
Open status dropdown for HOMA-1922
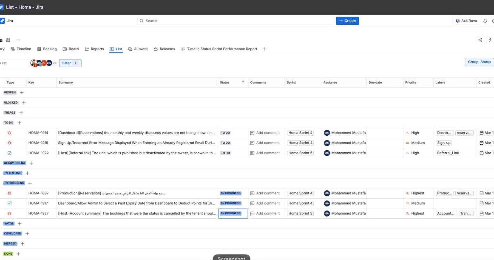click(x=225, y=153)
